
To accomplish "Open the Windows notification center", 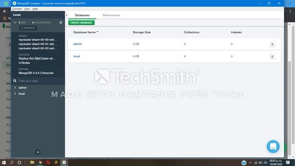I will (x=288, y=162).
